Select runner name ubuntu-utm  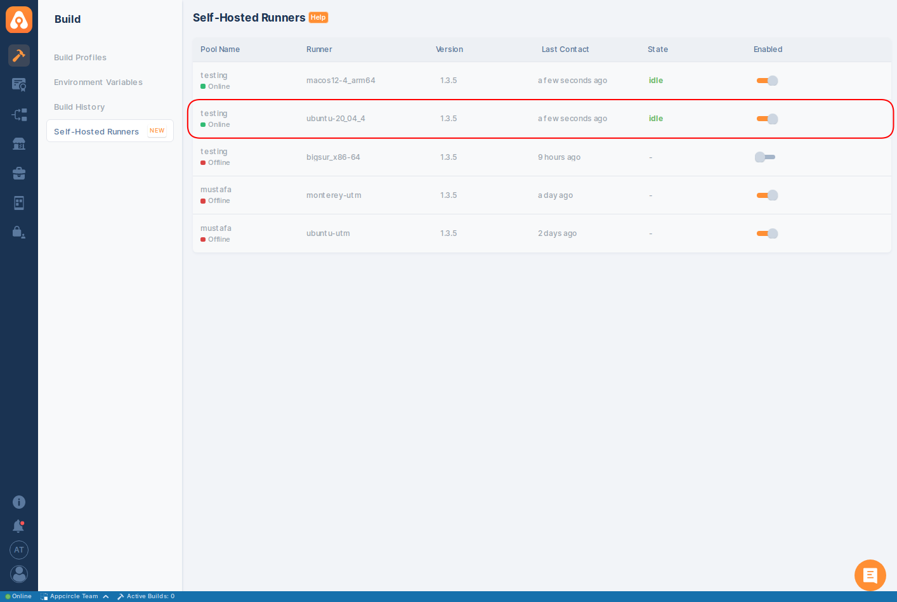[x=328, y=233]
